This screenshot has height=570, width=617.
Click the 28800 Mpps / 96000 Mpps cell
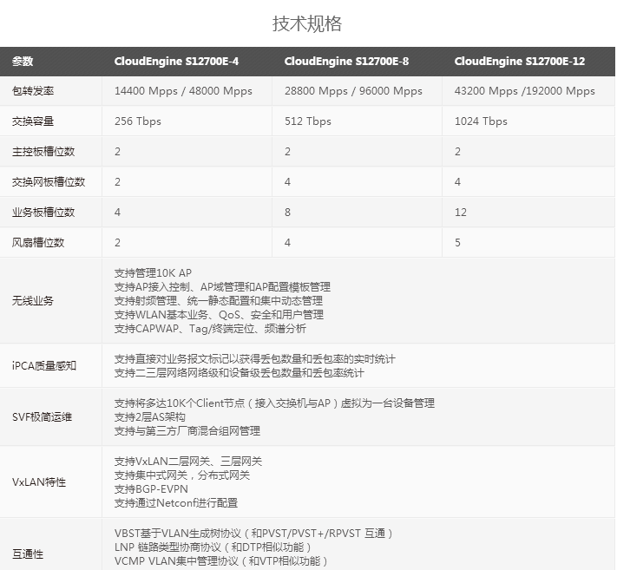point(353,91)
